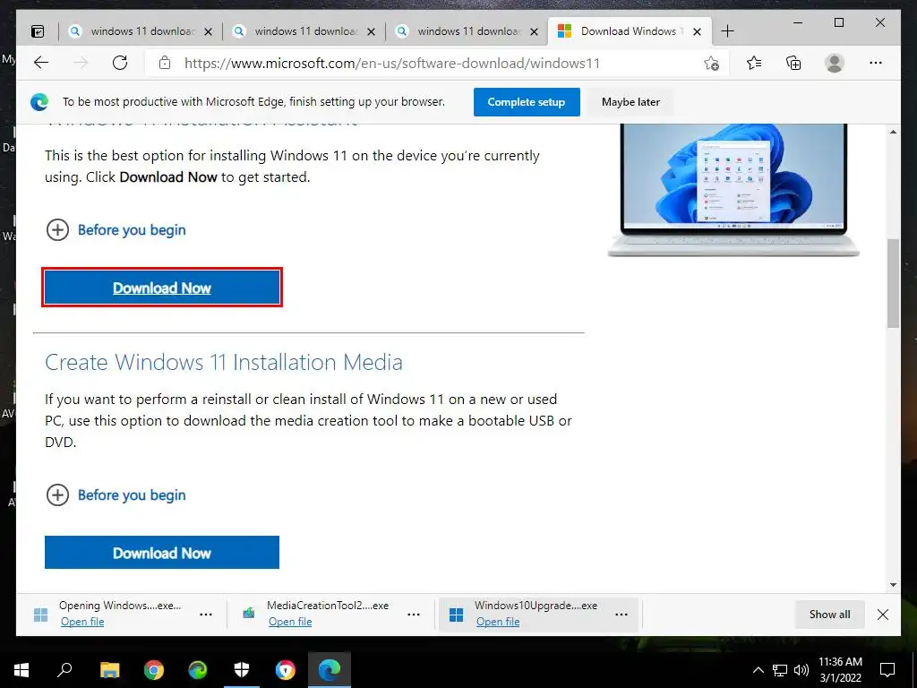
Task: Open the volume tray icon
Action: click(x=801, y=670)
